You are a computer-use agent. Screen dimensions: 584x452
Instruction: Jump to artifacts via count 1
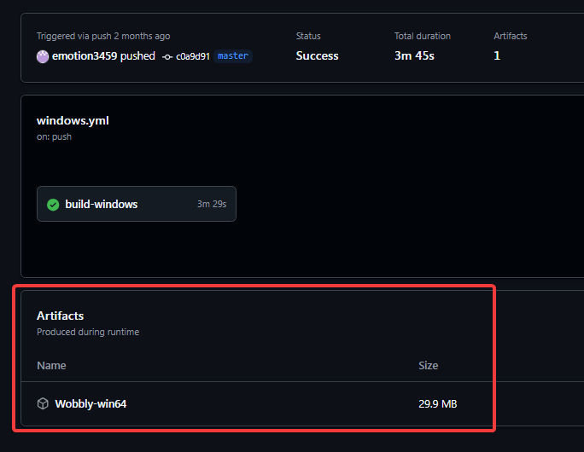(497, 56)
